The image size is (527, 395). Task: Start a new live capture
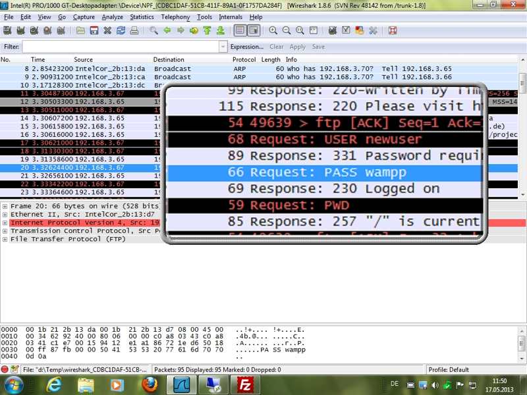click(x=34, y=31)
